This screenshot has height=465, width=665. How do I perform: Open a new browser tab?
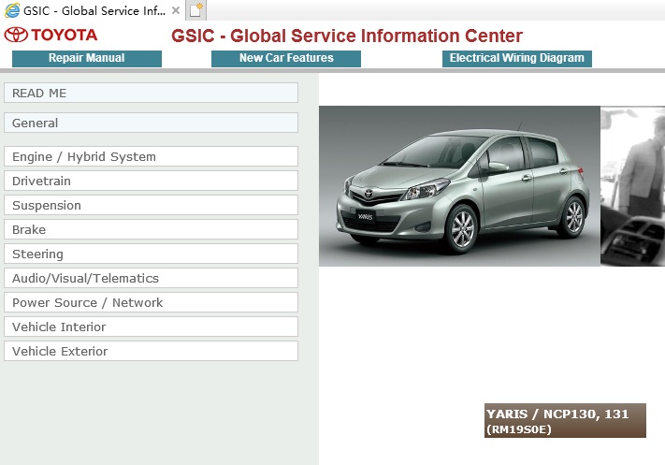pyautogui.click(x=195, y=10)
